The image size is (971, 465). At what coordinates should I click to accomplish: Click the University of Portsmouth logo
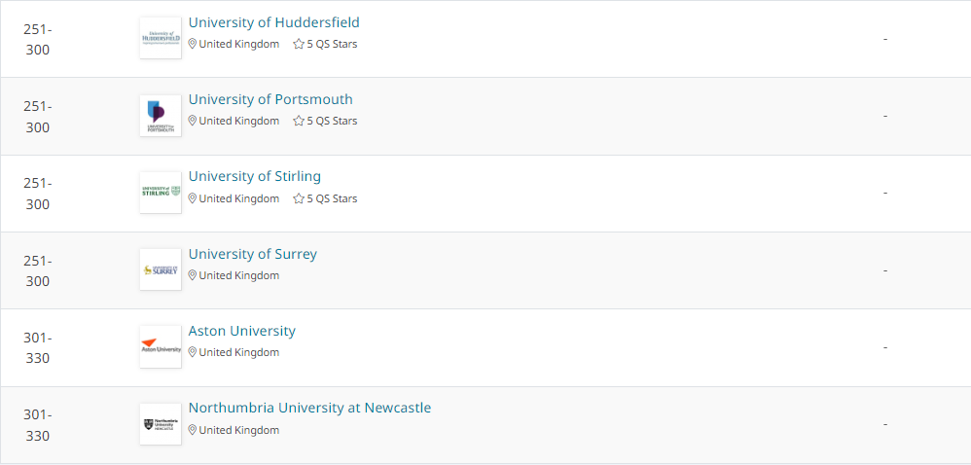(161, 116)
